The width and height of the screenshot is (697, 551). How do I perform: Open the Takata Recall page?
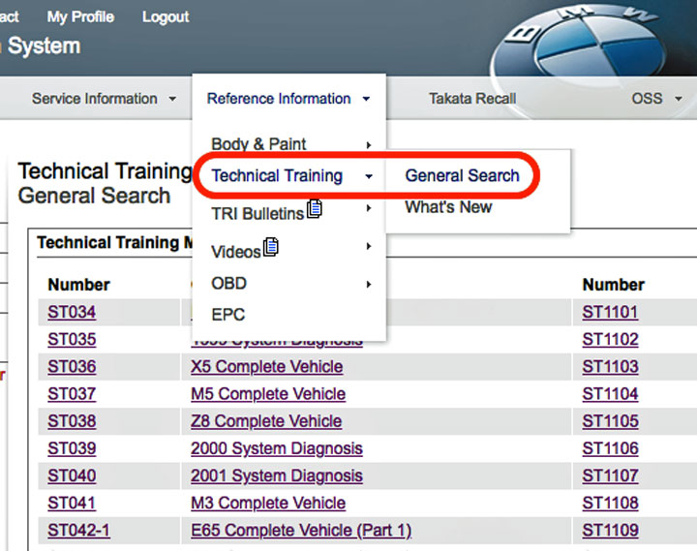click(472, 99)
